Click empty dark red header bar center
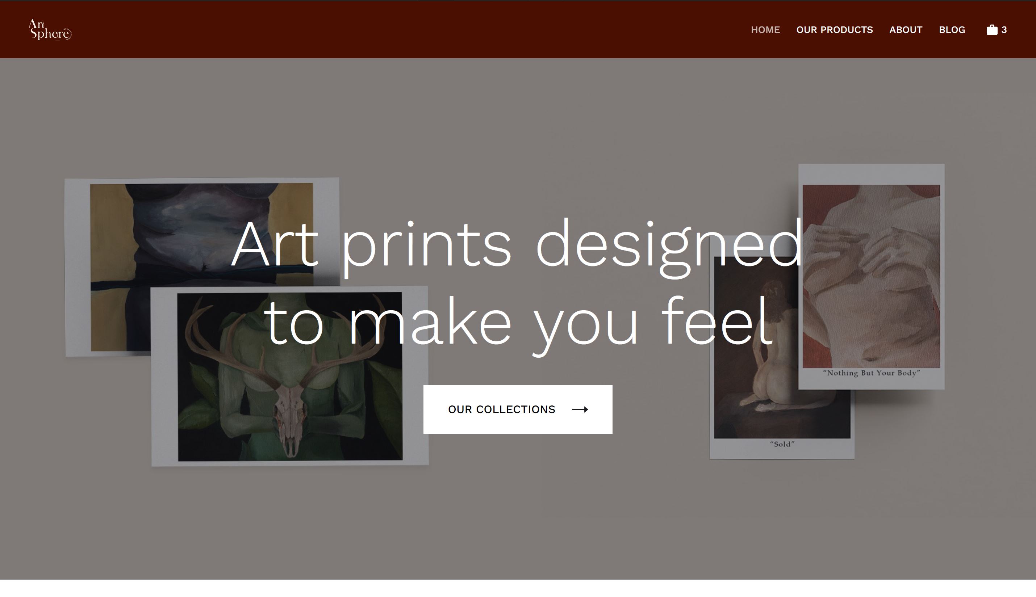Viewport: 1036px width, 597px height. point(410,30)
